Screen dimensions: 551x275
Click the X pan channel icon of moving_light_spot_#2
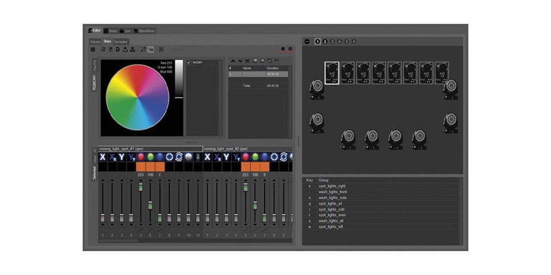click(x=207, y=157)
